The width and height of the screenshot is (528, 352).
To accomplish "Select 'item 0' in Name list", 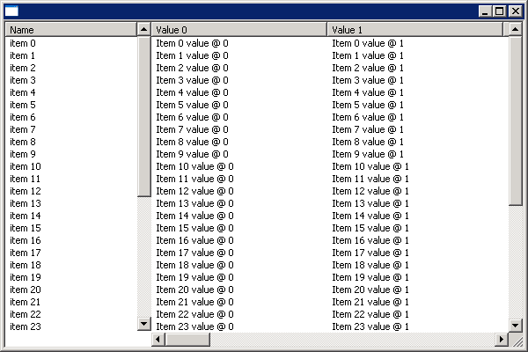I will click(x=23, y=43).
